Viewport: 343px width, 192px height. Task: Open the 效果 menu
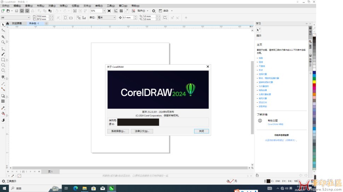(x=63, y=6)
